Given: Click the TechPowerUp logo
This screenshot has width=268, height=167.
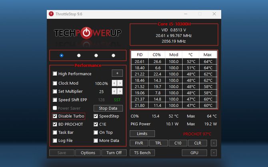Looking at the screenshot, I should pos(88,33).
